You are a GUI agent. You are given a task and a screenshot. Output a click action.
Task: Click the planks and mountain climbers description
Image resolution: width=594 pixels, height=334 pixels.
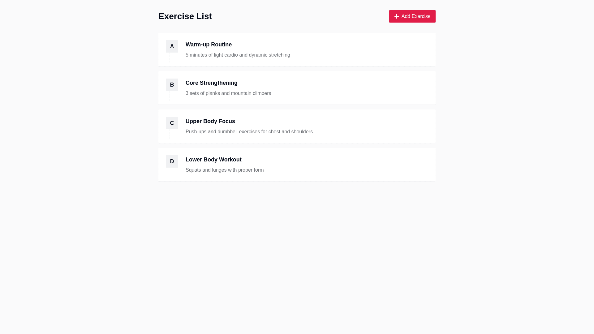point(228,93)
